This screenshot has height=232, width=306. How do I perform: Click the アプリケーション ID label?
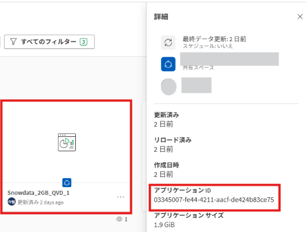[x=182, y=190]
